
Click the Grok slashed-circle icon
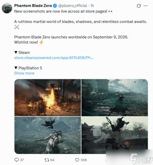pyautogui.click(x=139, y=6)
